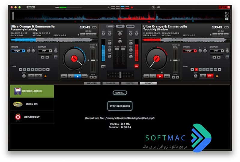
Task: Halve the loop length on left deck
Action: pos(21,70)
